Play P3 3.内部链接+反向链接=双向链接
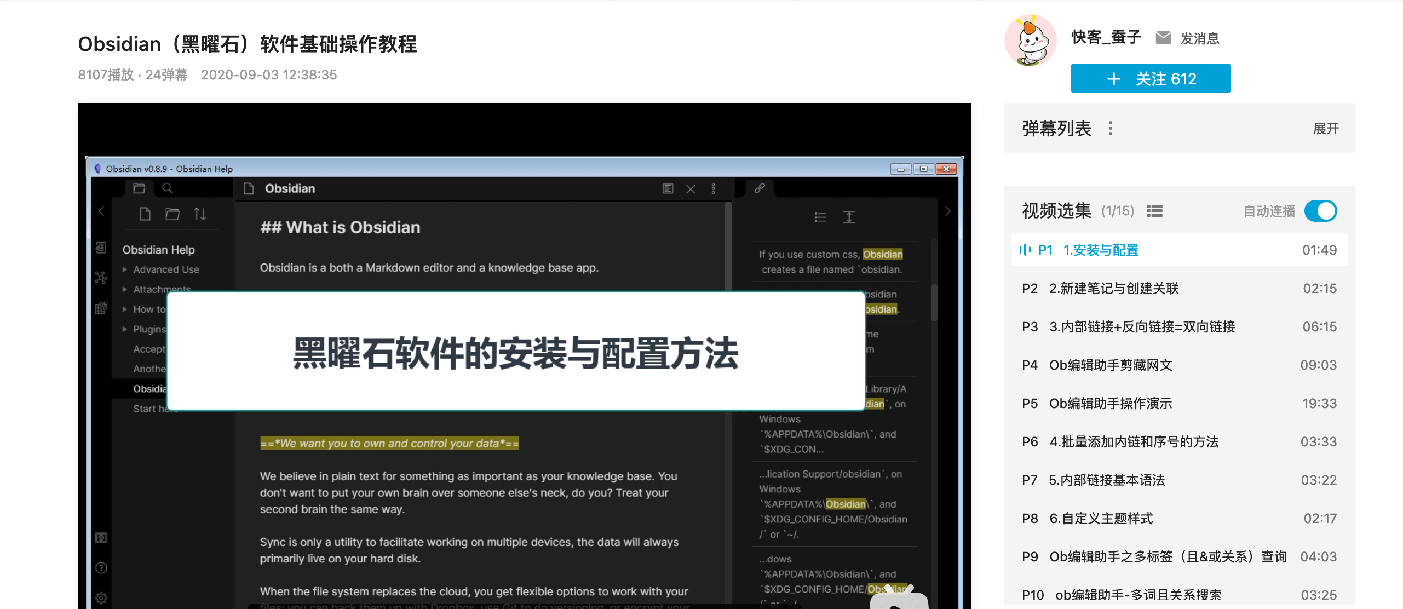 point(1179,327)
